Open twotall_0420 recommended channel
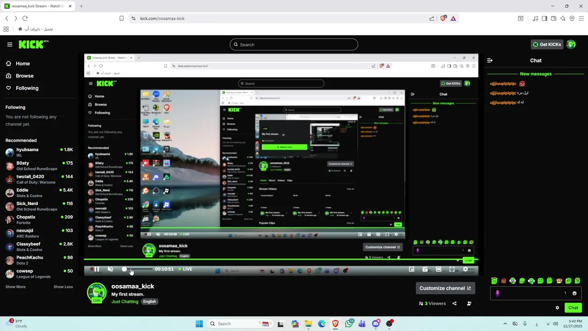588x331 pixels. (x=39, y=179)
